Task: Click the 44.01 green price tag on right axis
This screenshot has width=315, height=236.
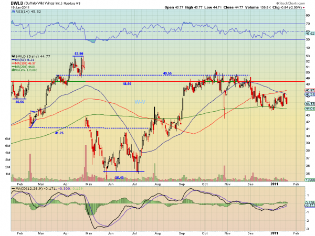Action: click(310, 109)
